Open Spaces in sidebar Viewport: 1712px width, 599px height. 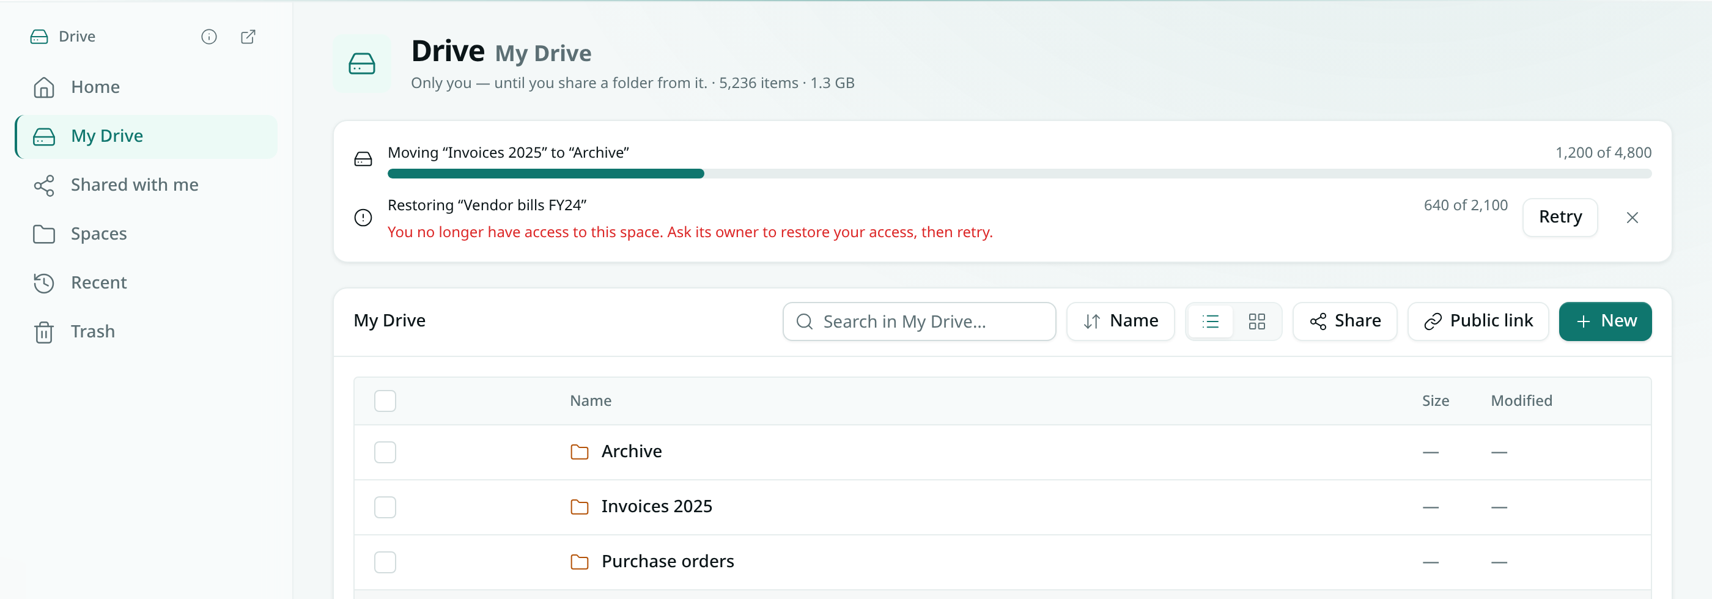coord(146,233)
